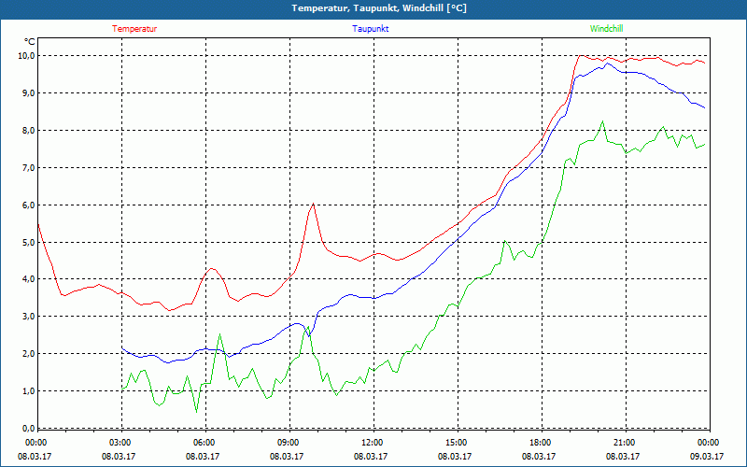Click the 18:00 time label
Screen dimensions: 747x467
541,443
